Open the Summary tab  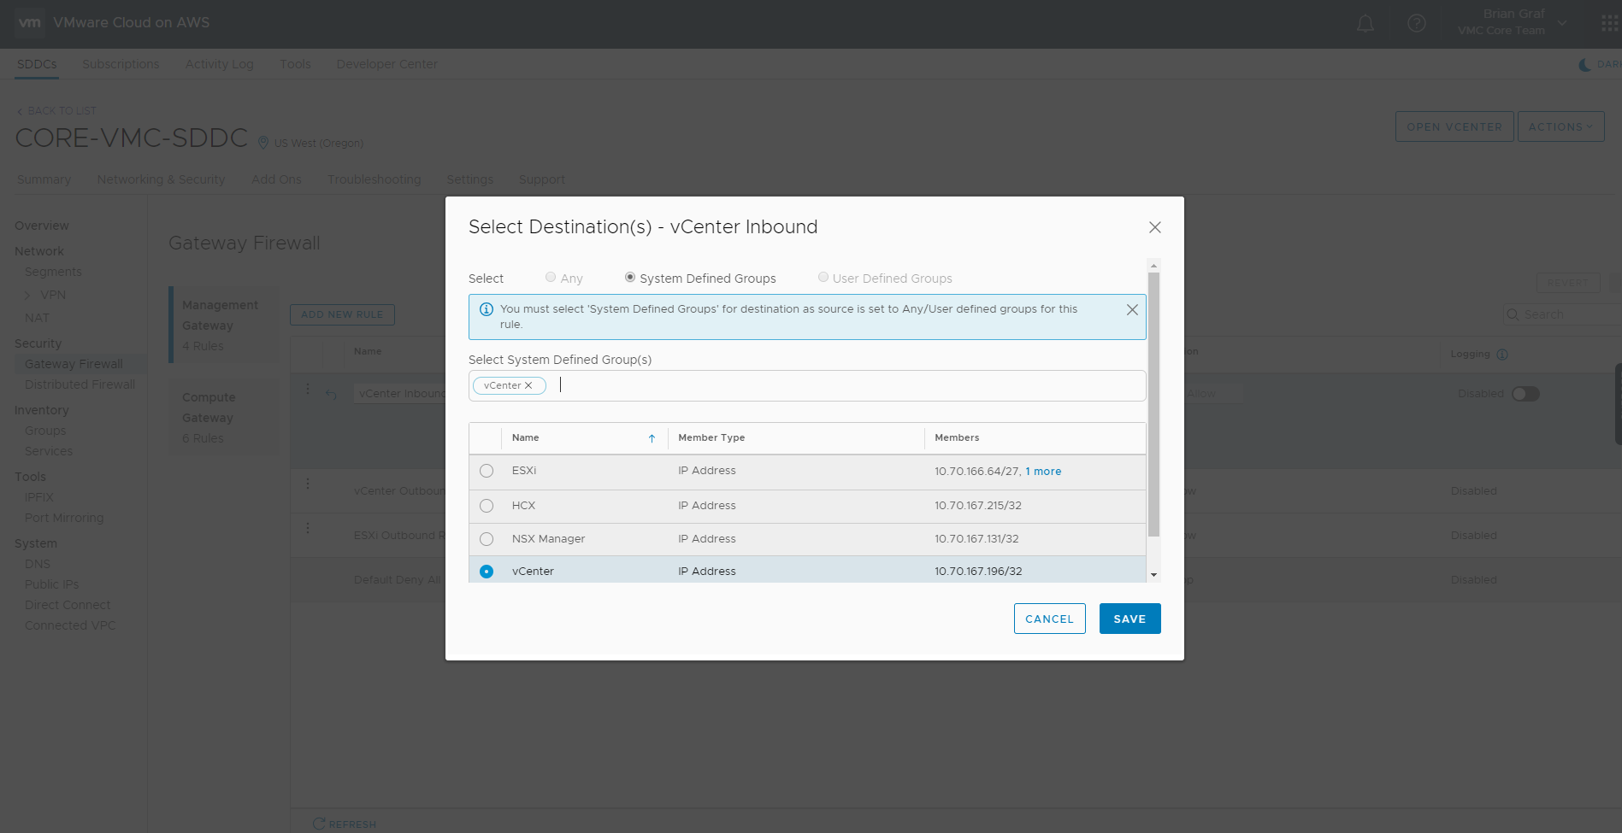[44, 179]
